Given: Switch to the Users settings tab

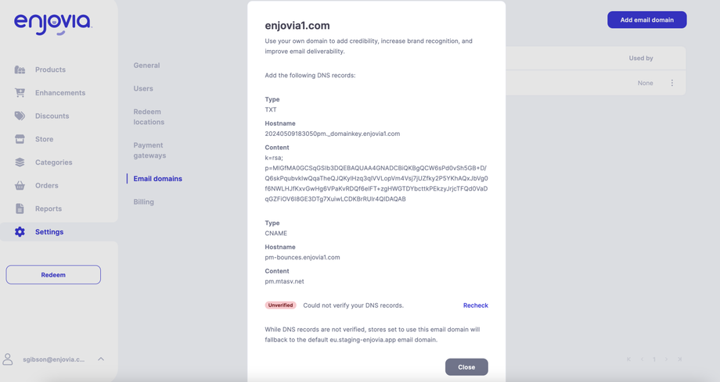Looking at the screenshot, I should (143, 88).
